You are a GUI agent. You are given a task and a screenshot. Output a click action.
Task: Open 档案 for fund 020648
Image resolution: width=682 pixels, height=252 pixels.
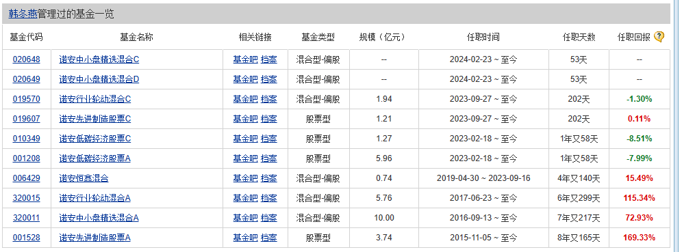tap(269, 59)
